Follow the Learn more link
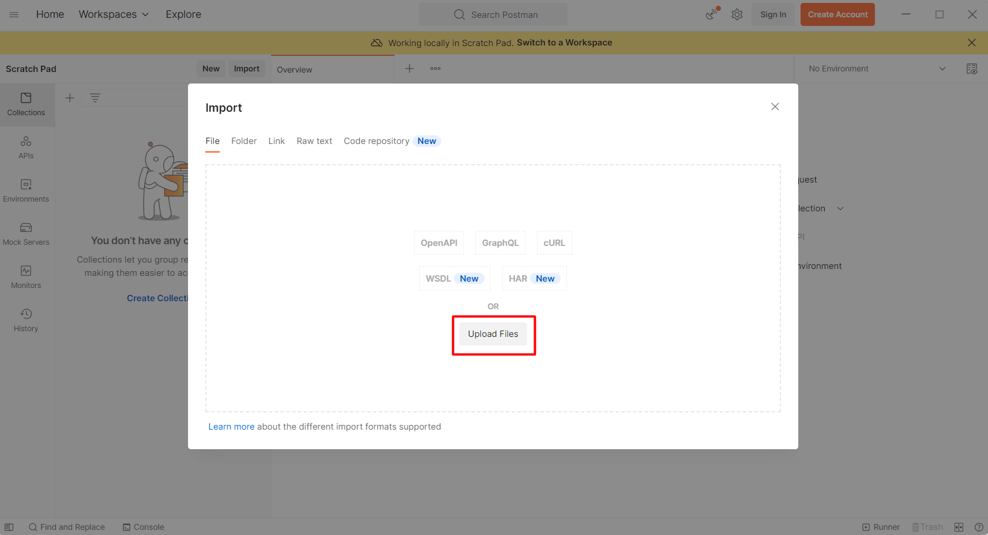 (231, 427)
